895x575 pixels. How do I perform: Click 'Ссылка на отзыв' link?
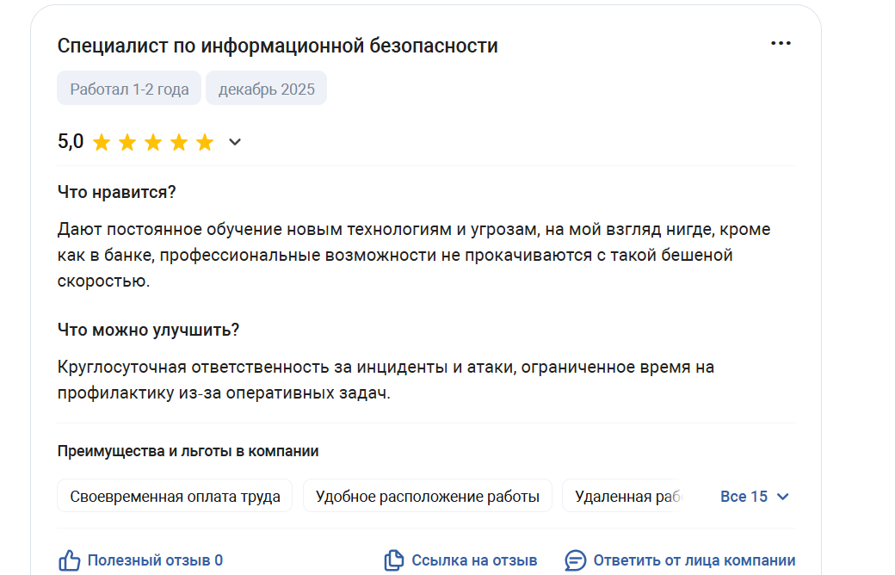click(474, 560)
